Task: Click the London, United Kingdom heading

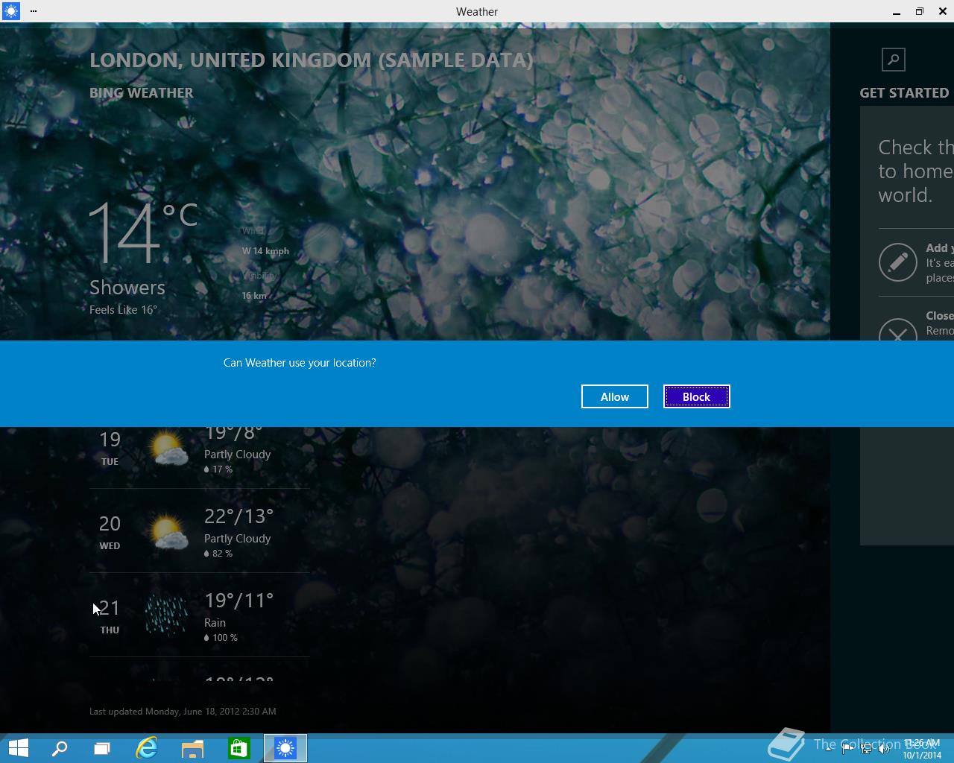Action: 311,60
